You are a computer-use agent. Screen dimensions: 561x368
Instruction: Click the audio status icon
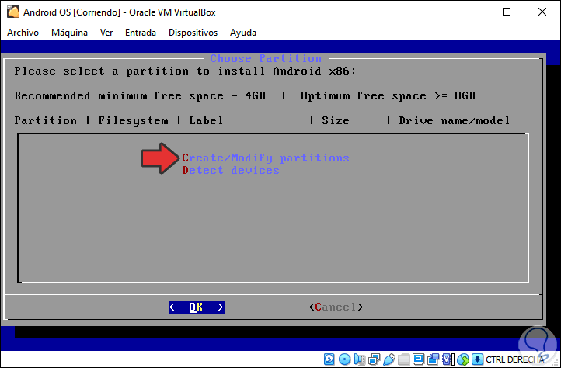(359, 359)
